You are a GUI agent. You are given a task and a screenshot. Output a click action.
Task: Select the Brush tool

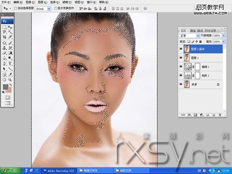(10, 43)
